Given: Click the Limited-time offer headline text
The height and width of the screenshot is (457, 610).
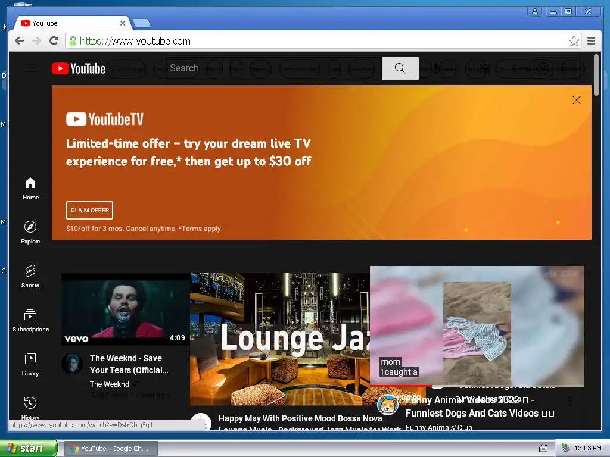Looking at the screenshot, I should (188, 152).
